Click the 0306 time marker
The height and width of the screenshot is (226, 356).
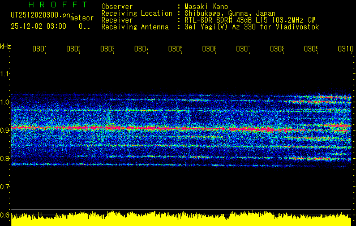pos(209,49)
